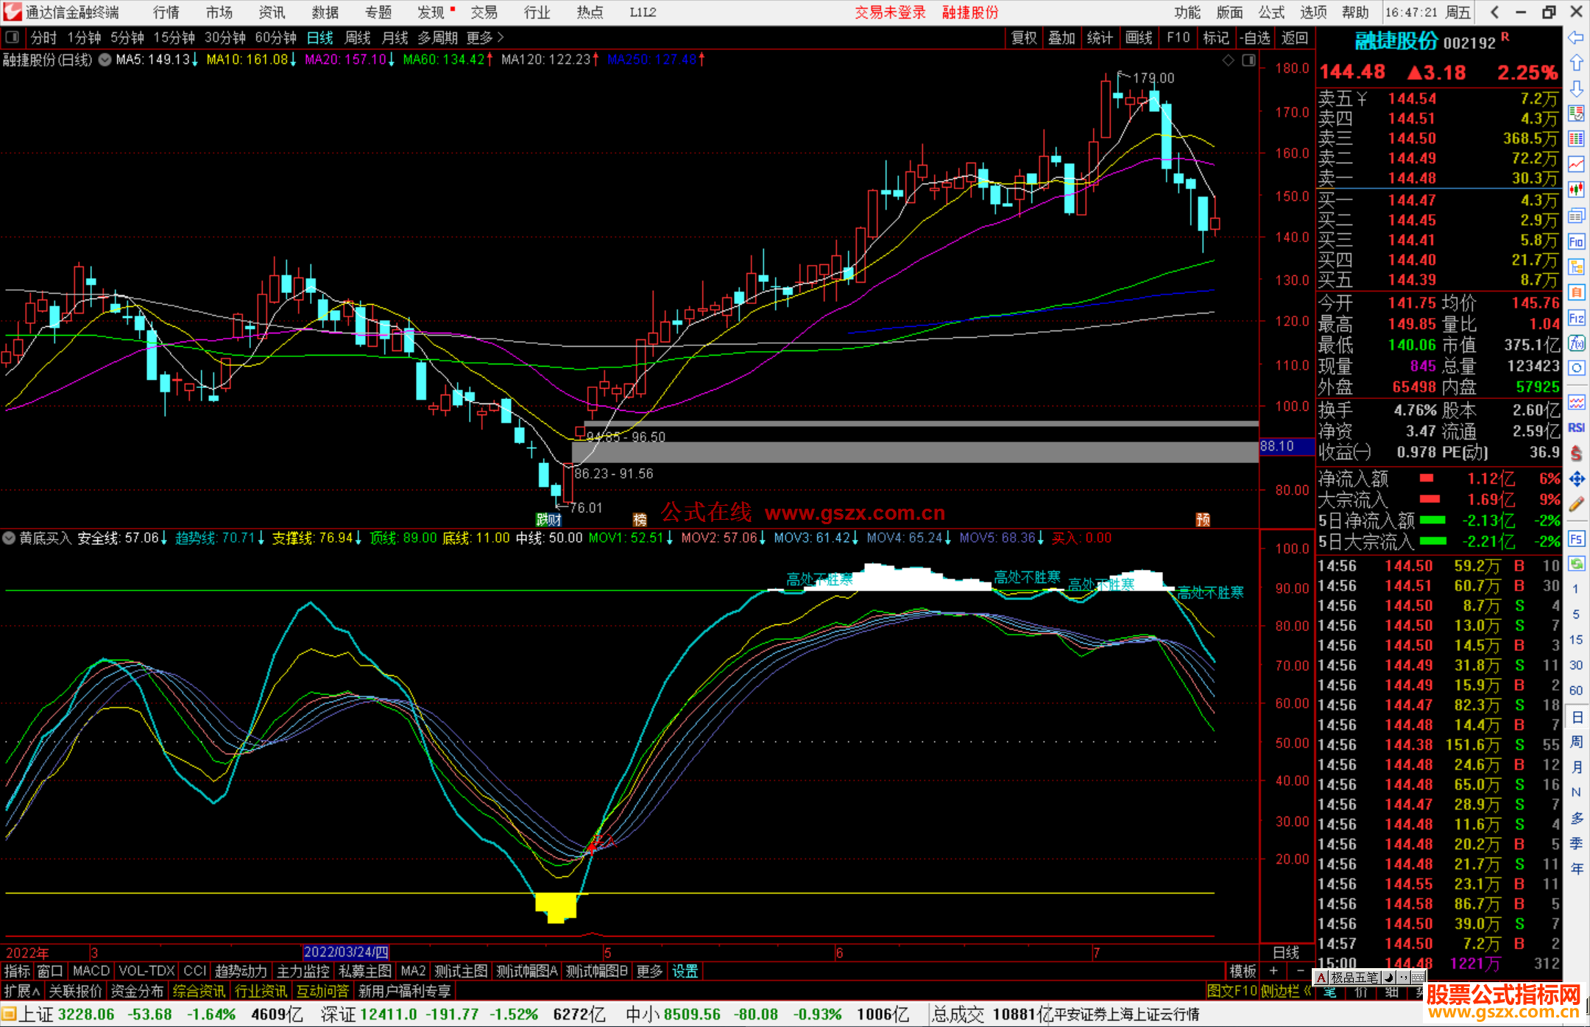1590x1027 pixels.
Task: Click the down arrow icon in right sidebar
Action: [x=1576, y=88]
